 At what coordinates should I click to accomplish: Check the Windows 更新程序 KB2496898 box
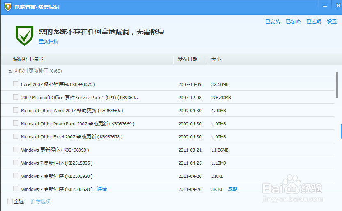(16, 149)
